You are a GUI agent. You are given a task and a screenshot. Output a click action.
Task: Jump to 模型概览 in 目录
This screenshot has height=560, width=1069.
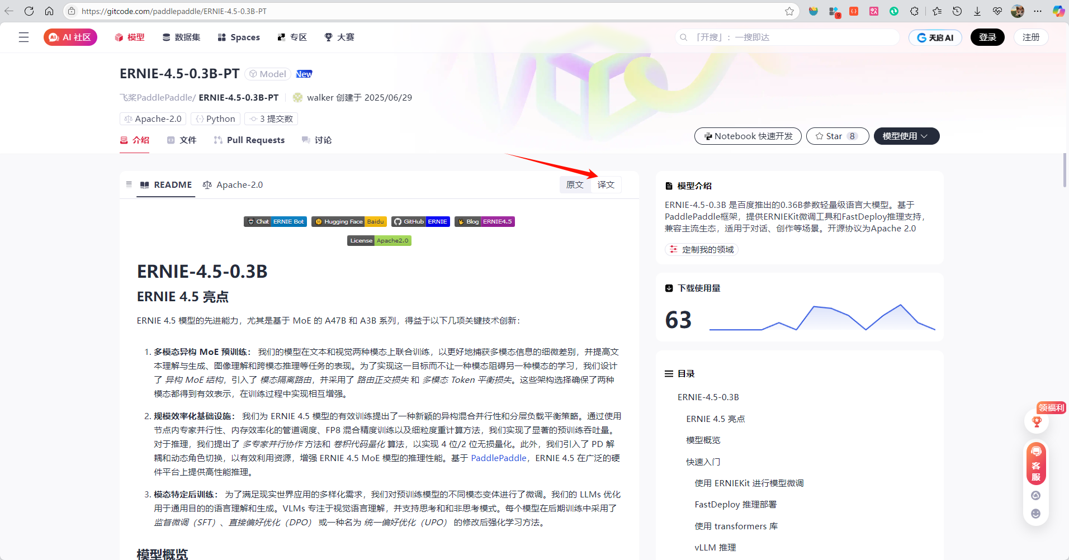(703, 440)
